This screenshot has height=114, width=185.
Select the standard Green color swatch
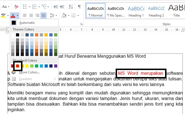click(x=36, y=66)
